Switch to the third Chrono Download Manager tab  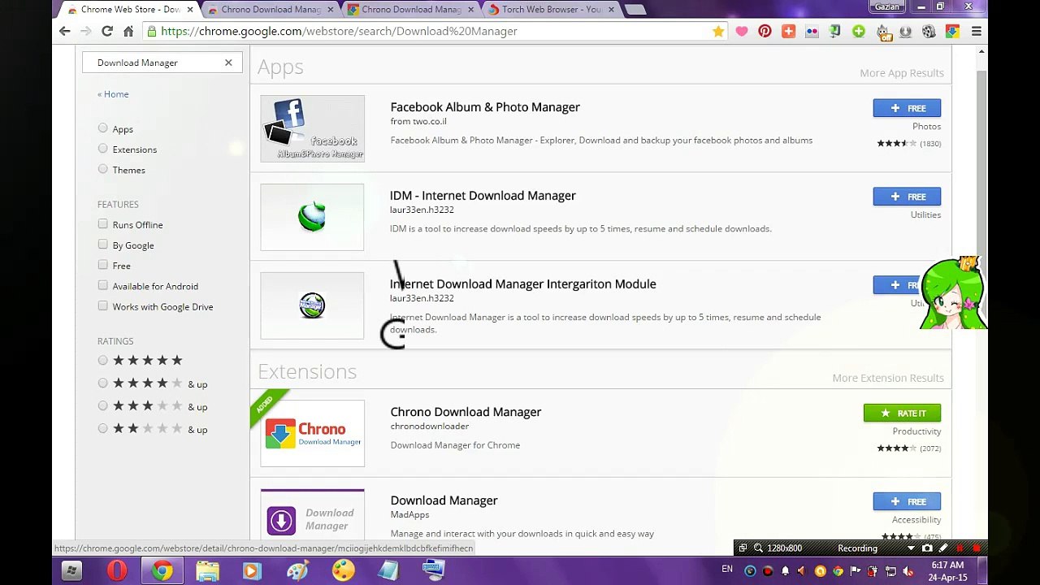click(411, 10)
